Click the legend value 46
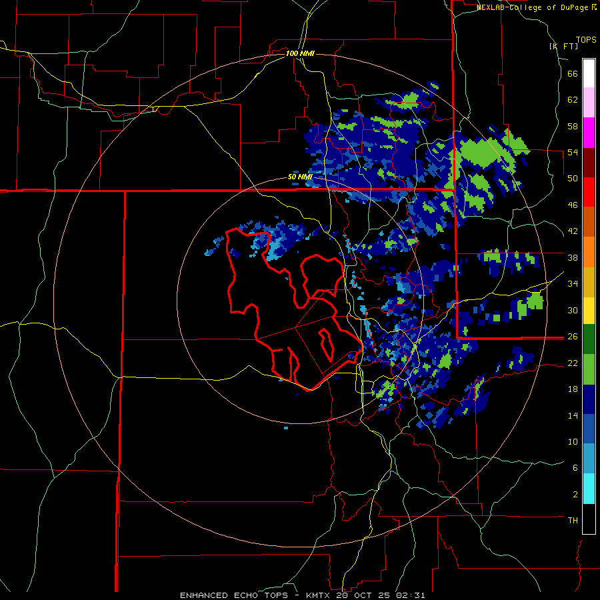The width and height of the screenshot is (600, 600). coord(573,205)
